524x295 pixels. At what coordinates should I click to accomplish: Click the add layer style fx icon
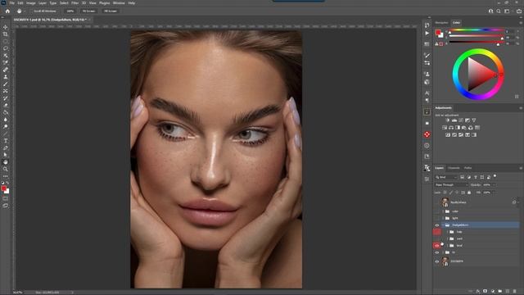[x=478, y=292]
